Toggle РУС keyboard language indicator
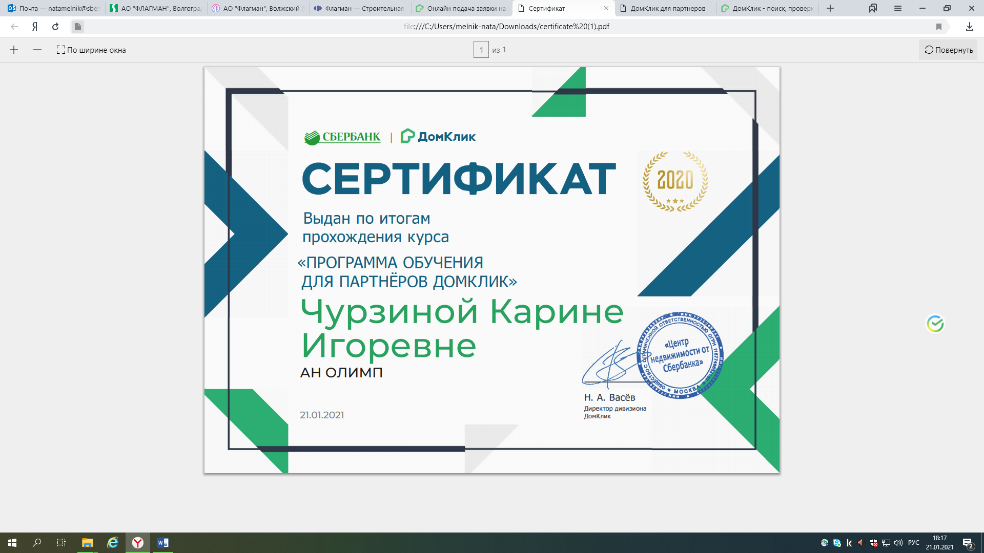984x553 pixels. click(x=913, y=543)
